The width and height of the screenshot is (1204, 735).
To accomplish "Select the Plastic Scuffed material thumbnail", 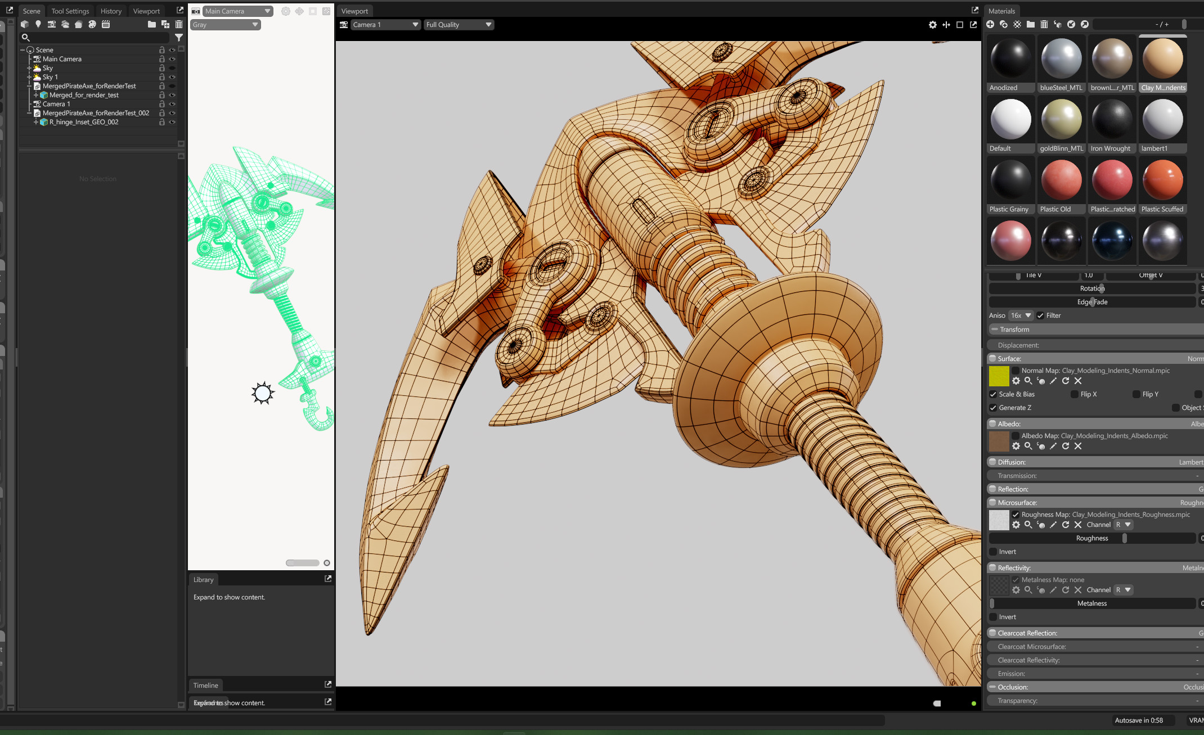I will click(x=1162, y=180).
